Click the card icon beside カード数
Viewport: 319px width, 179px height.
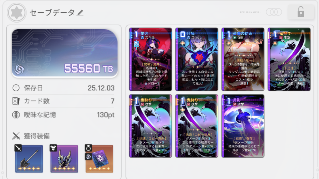pos(16,101)
